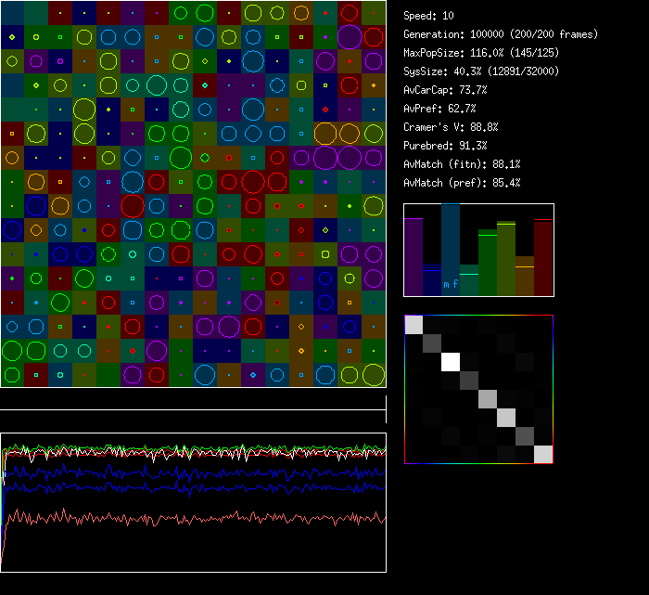Screen dimensions: 649x595
Task: Click the bottom-right diagonal matrix cell
Action: [x=543, y=454]
